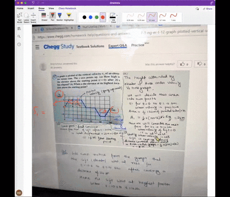Set pen thickness to 0.35 mm

pos(141,17)
